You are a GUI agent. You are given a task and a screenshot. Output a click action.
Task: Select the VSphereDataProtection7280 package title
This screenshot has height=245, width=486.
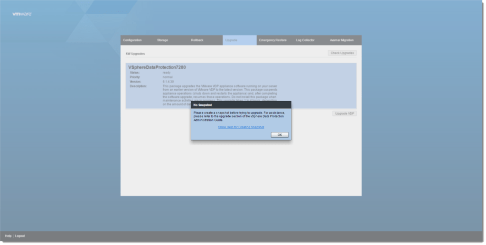click(x=157, y=67)
